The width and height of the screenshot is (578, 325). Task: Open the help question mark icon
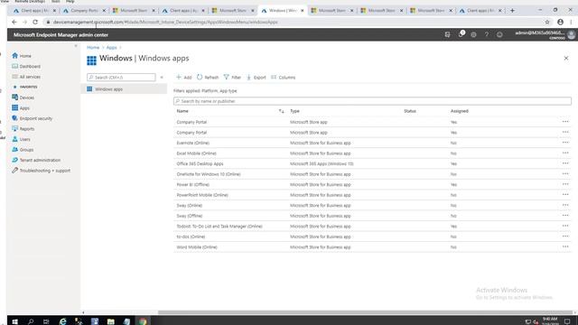click(x=486, y=34)
